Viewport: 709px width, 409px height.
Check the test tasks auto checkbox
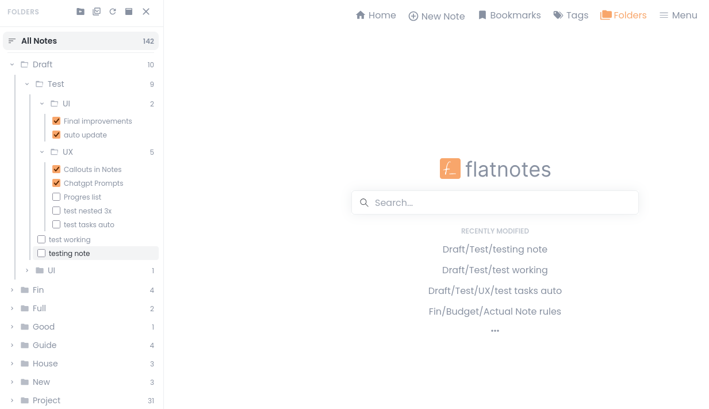[56, 224]
